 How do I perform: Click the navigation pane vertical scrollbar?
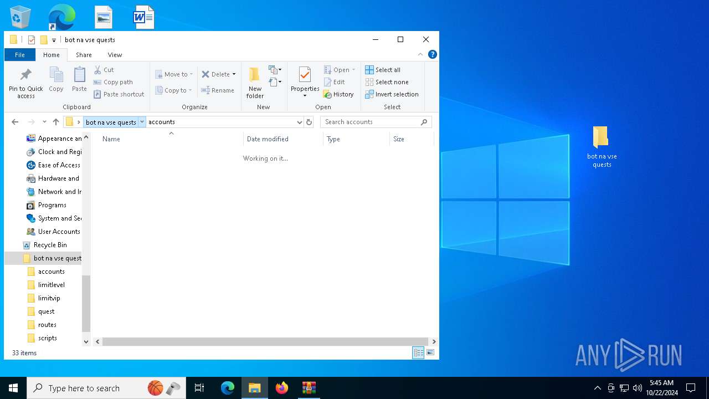coord(86,304)
